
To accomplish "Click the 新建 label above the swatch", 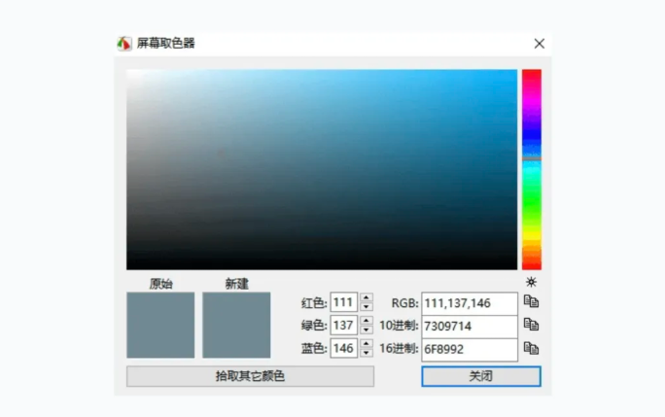I will pos(236,284).
